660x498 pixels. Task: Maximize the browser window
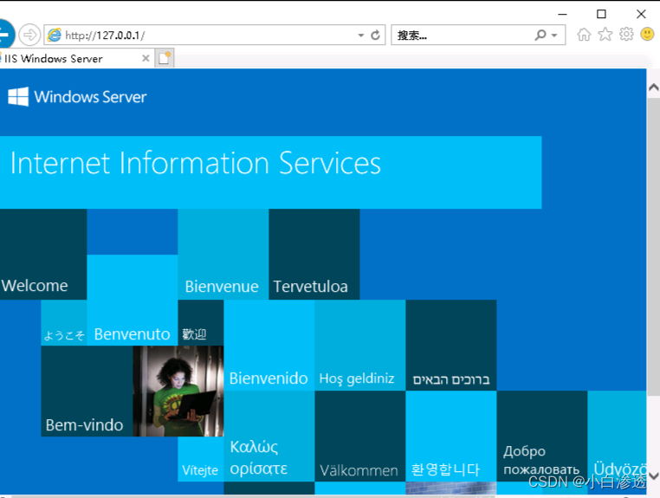[601, 14]
